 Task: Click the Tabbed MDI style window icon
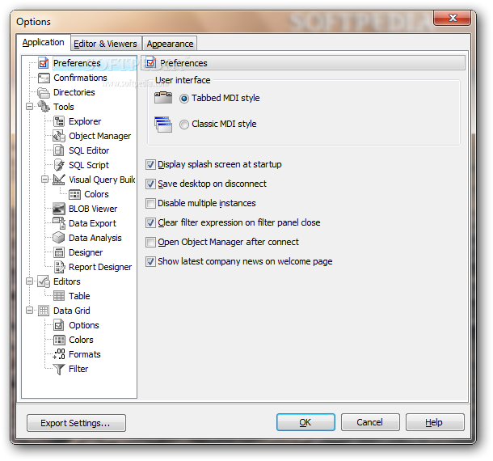point(163,98)
